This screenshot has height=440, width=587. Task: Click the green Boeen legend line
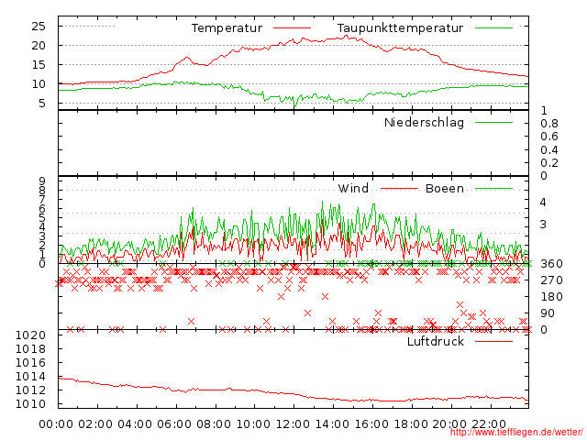pyautogui.click(x=493, y=189)
